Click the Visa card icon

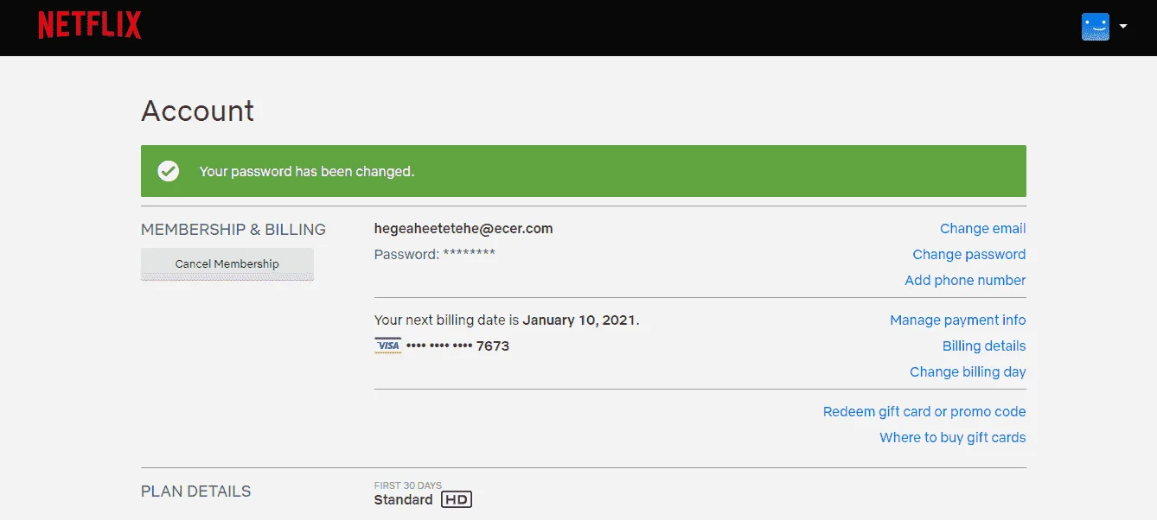[388, 346]
